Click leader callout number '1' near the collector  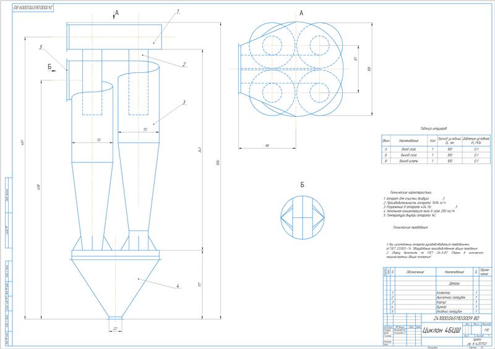pos(178,11)
